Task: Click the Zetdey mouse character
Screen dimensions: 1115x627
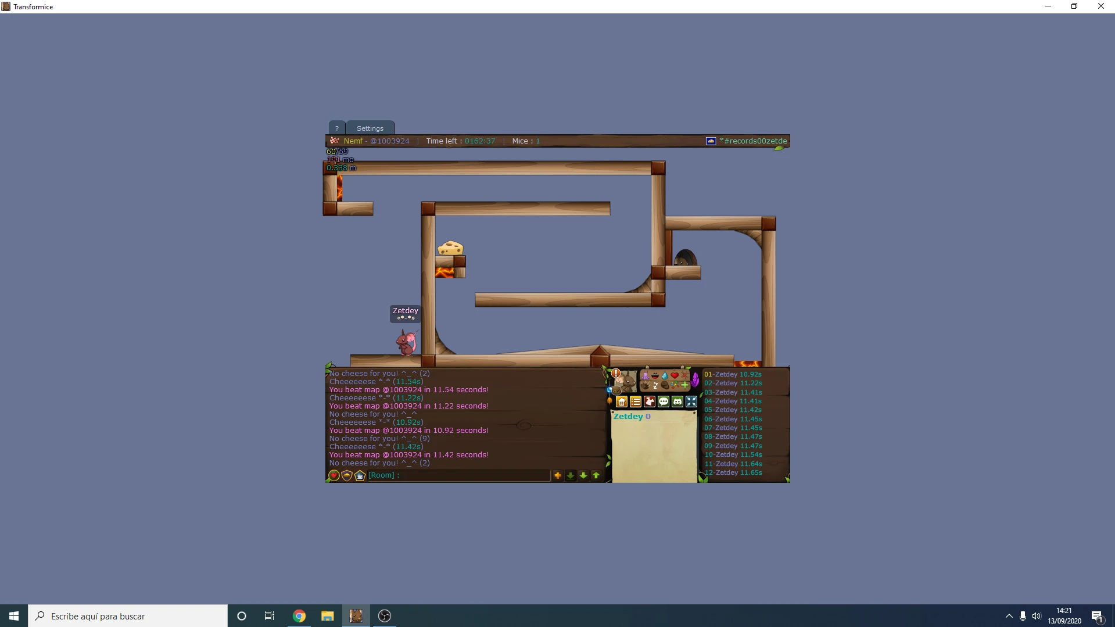Action: (x=407, y=342)
